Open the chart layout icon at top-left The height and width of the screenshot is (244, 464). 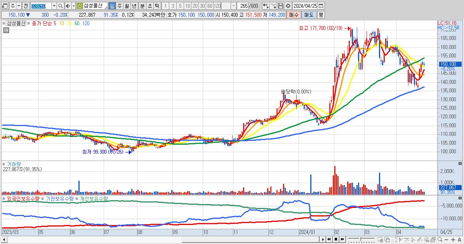tap(5, 6)
